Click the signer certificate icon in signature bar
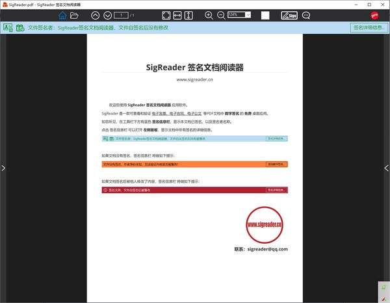Screen dimensions: 390x303 point(8,27)
